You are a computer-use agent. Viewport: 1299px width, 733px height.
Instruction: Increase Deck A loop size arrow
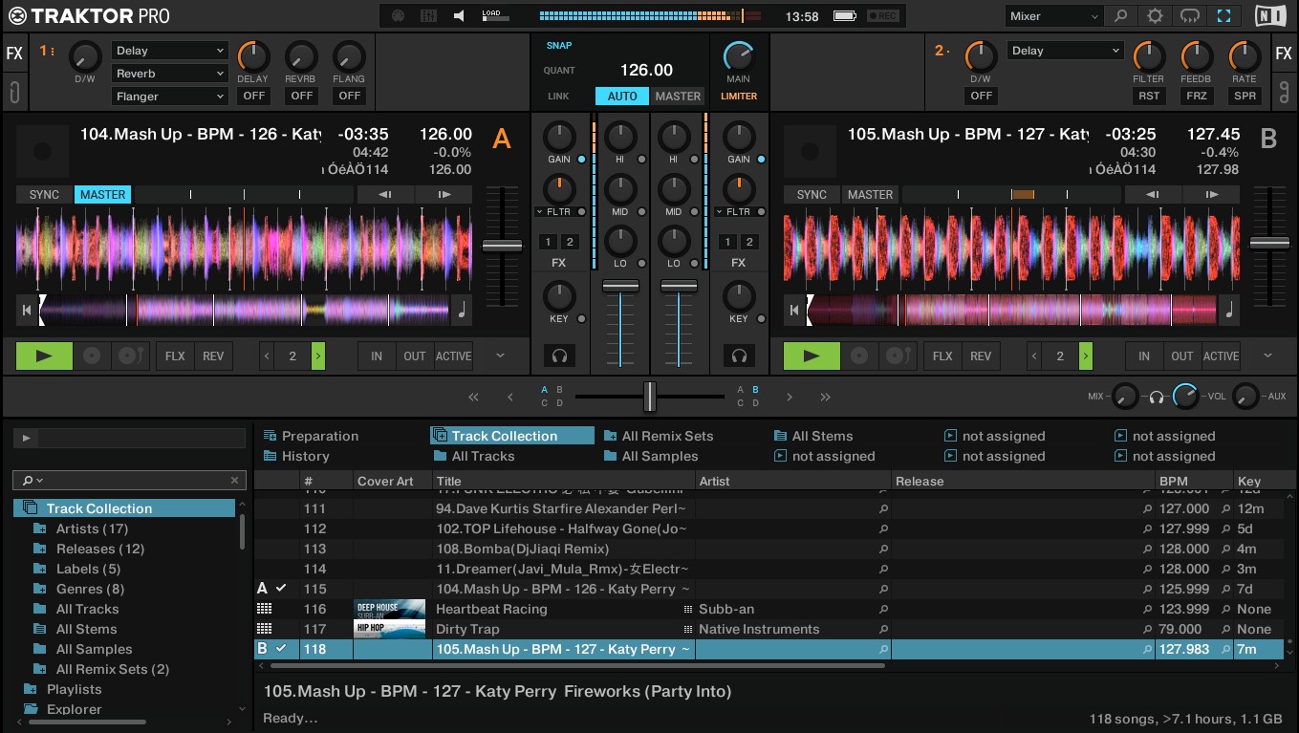pos(318,356)
